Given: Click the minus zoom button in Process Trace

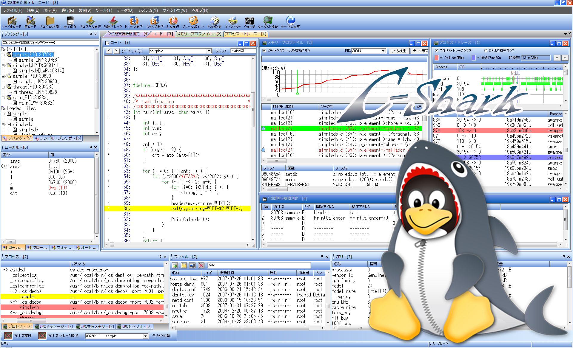Looking at the screenshot, I should (564, 58).
